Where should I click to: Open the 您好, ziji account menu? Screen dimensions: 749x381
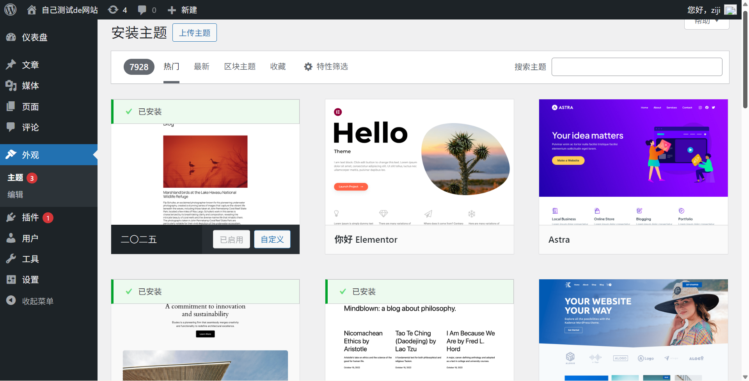tap(712, 10)
